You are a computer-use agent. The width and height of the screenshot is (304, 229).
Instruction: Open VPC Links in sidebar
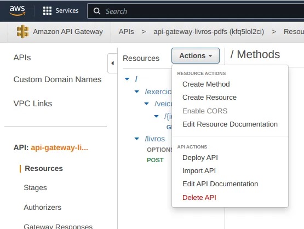point(33,104)
